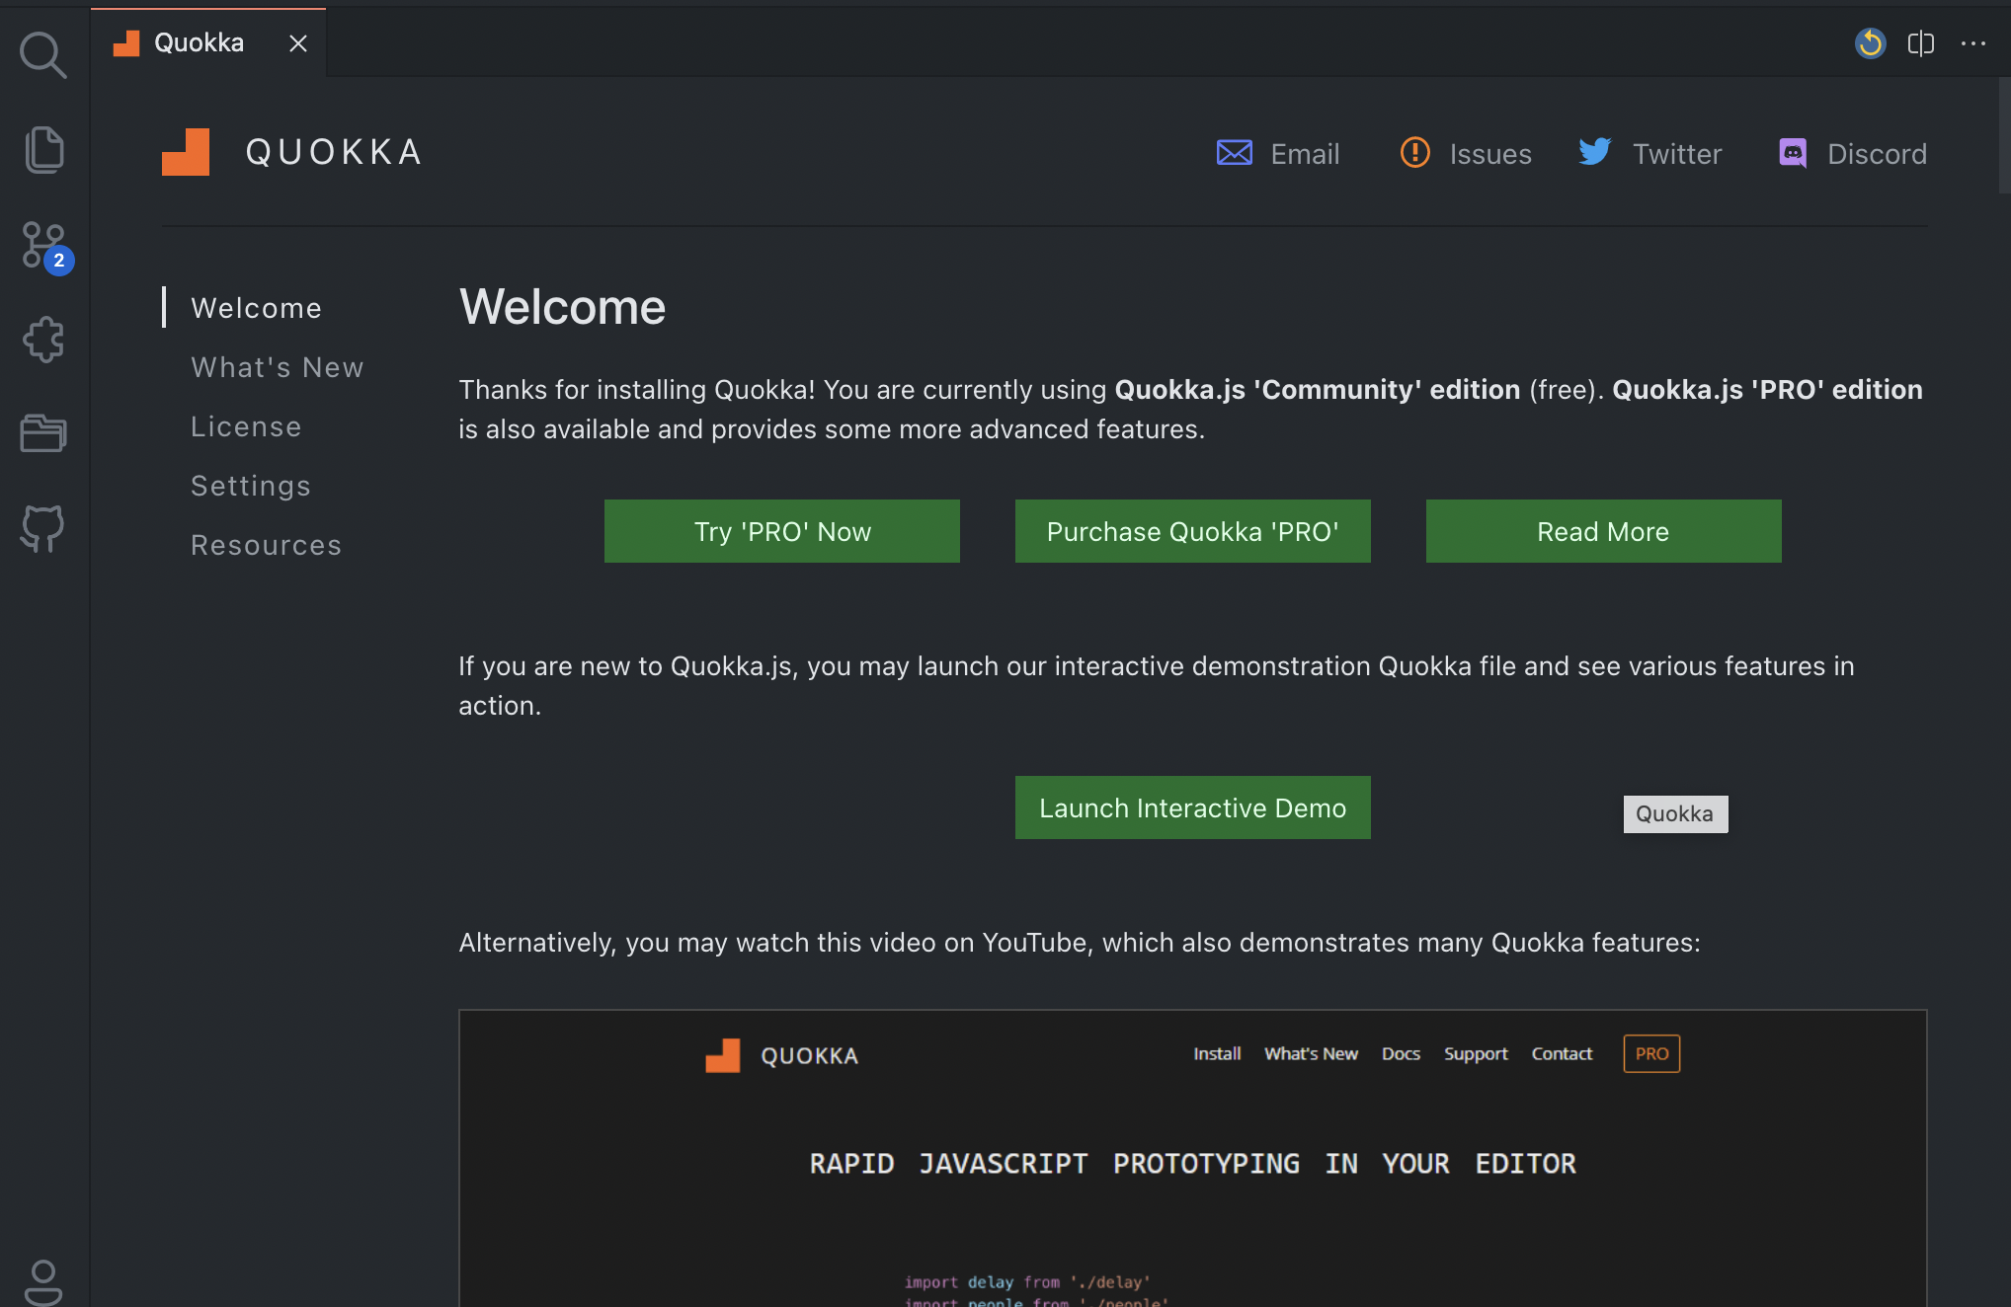Click the Try 'PRO' Now button
Viewport: 2011px width, 1307px height.
click(x=781, y=531)
